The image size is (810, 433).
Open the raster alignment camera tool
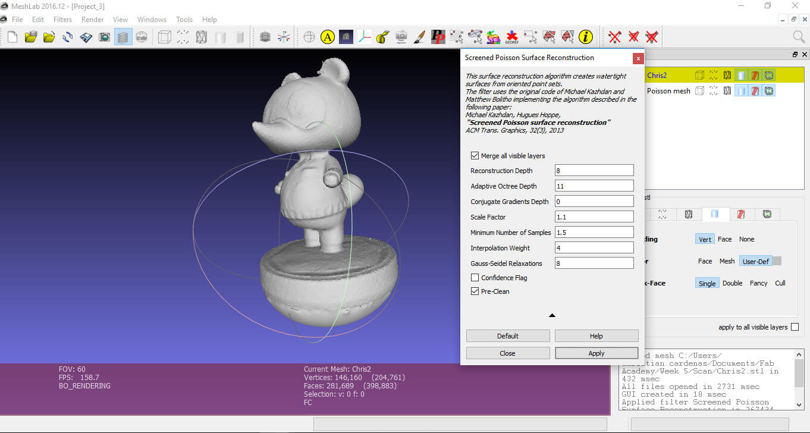click(x=401, y=37)
